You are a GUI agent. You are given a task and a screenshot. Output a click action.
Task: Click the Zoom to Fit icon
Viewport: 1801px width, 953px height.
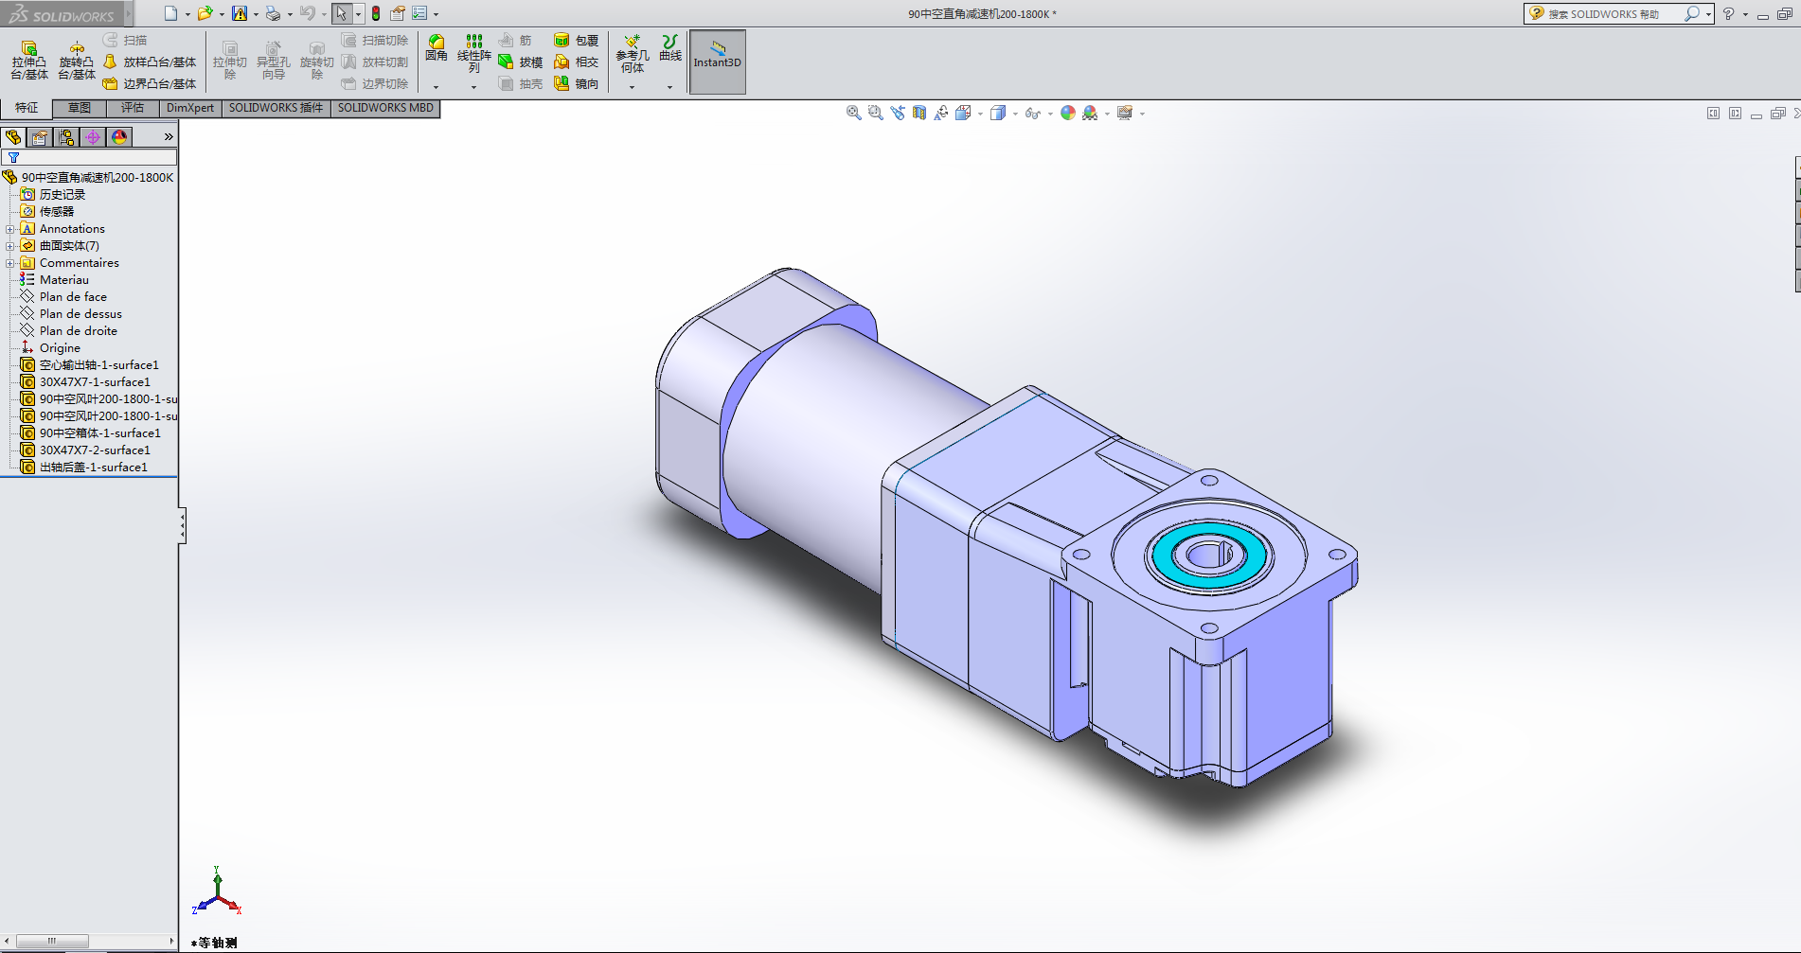pyautogui.click(x=853, y=113)
